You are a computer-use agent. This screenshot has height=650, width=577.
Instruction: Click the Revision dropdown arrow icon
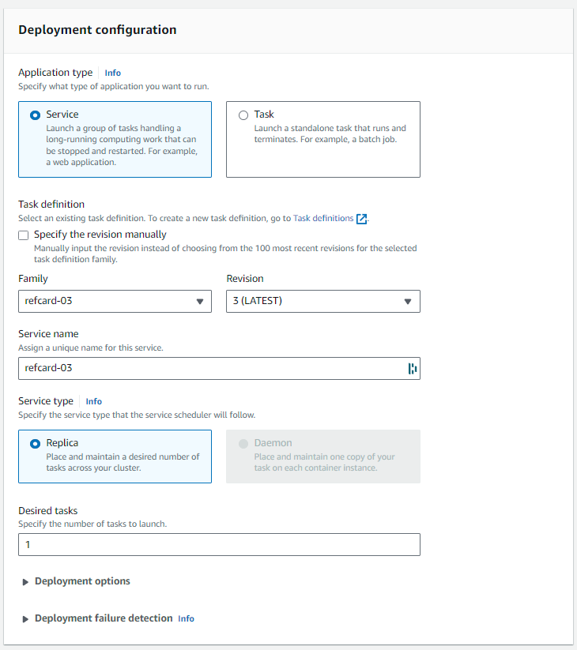click(408, 302)
